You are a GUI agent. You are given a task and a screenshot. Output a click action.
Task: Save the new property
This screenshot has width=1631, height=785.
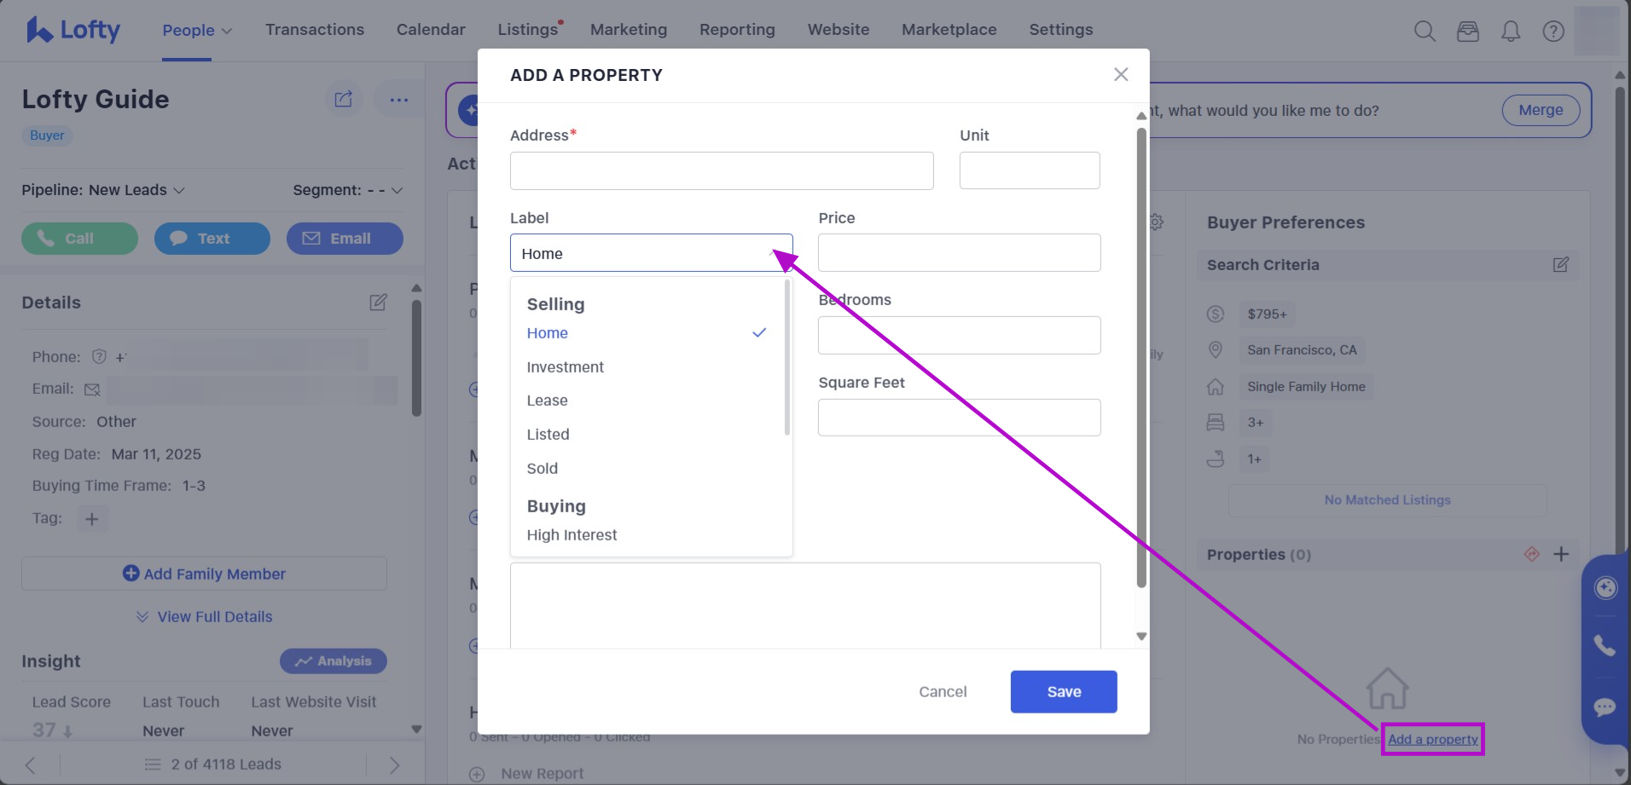click(x=1063, y=691)
